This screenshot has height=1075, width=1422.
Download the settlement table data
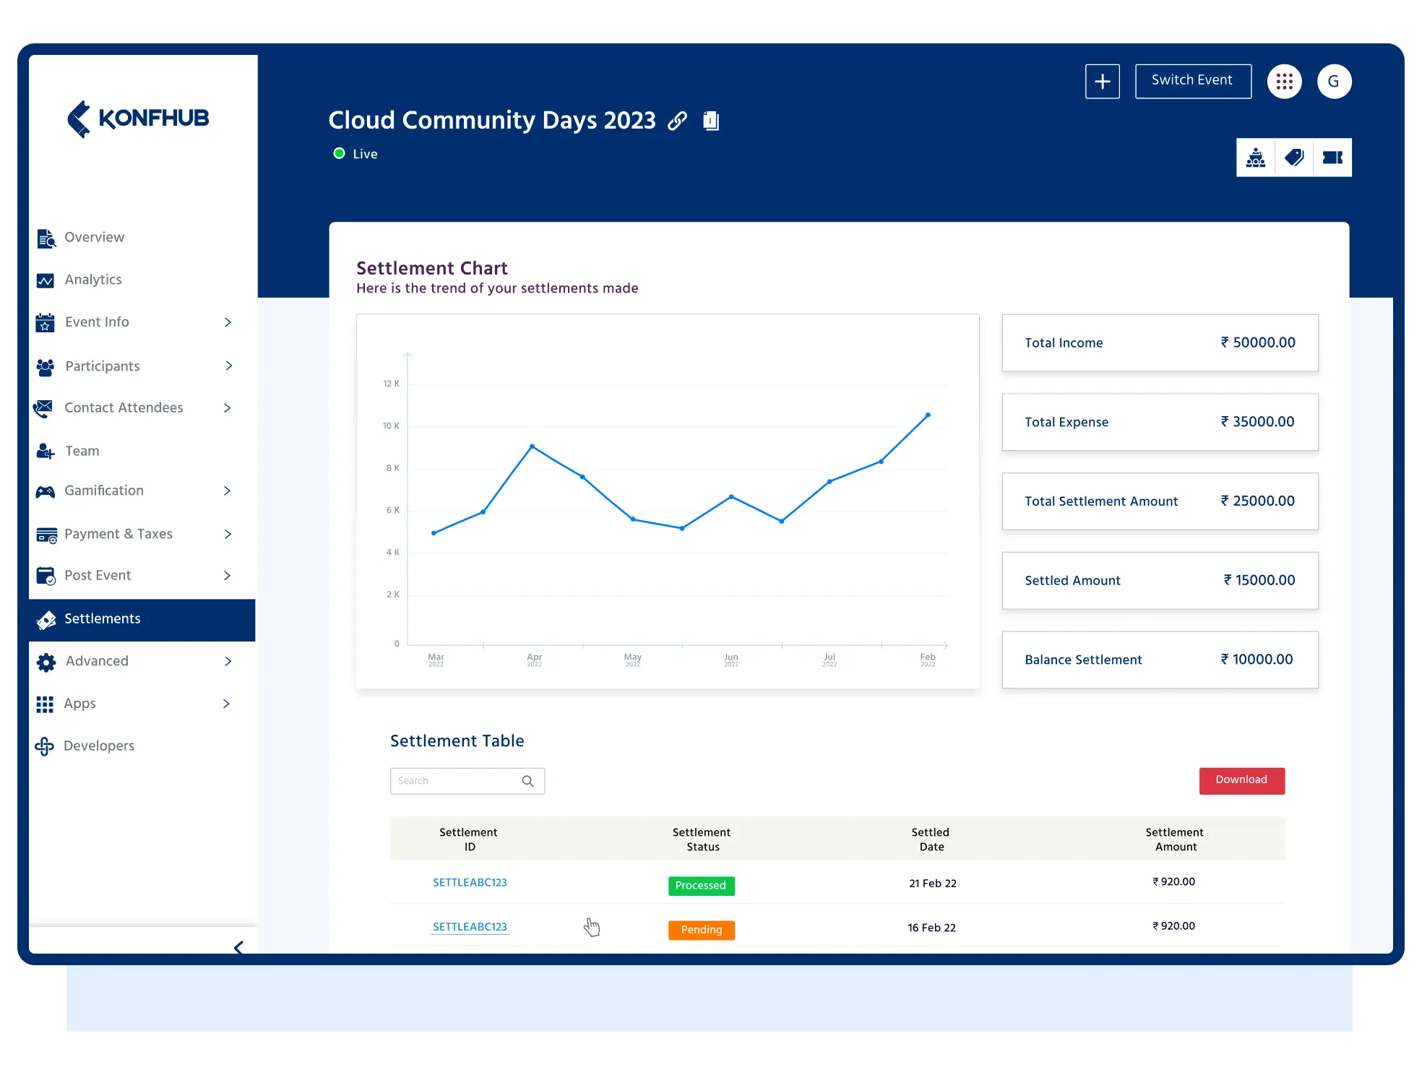coord(1241,780)
